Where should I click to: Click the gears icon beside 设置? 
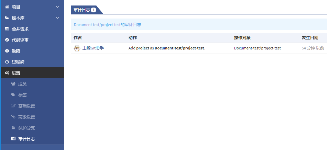coord(7,73)
